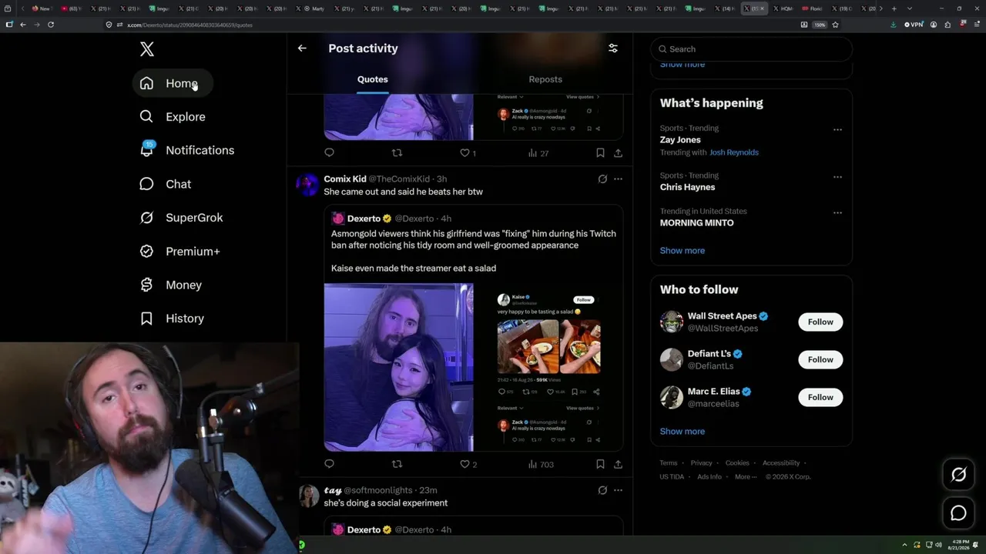Click the Grok icon on Comix Kid post
Screen dimensions: 986x554
coord(602,179)
